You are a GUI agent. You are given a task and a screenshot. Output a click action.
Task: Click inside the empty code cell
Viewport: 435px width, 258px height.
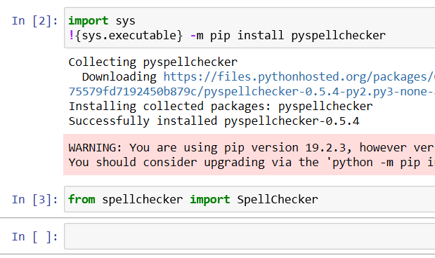coord(249,236)
